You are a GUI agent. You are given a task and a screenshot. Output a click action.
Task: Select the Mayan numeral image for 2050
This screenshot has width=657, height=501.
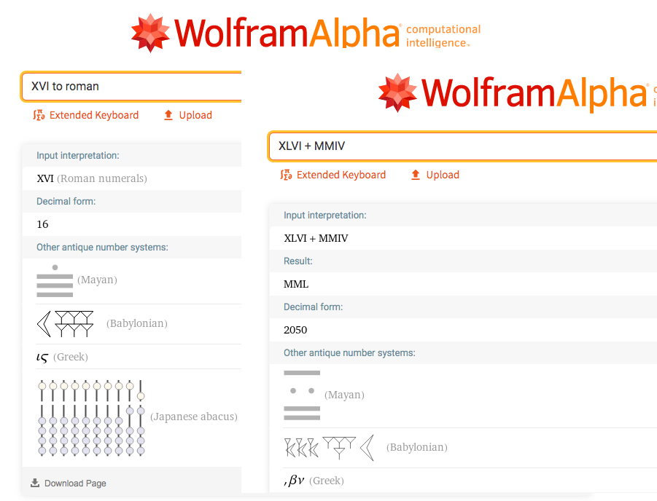(x=302, y=395)
